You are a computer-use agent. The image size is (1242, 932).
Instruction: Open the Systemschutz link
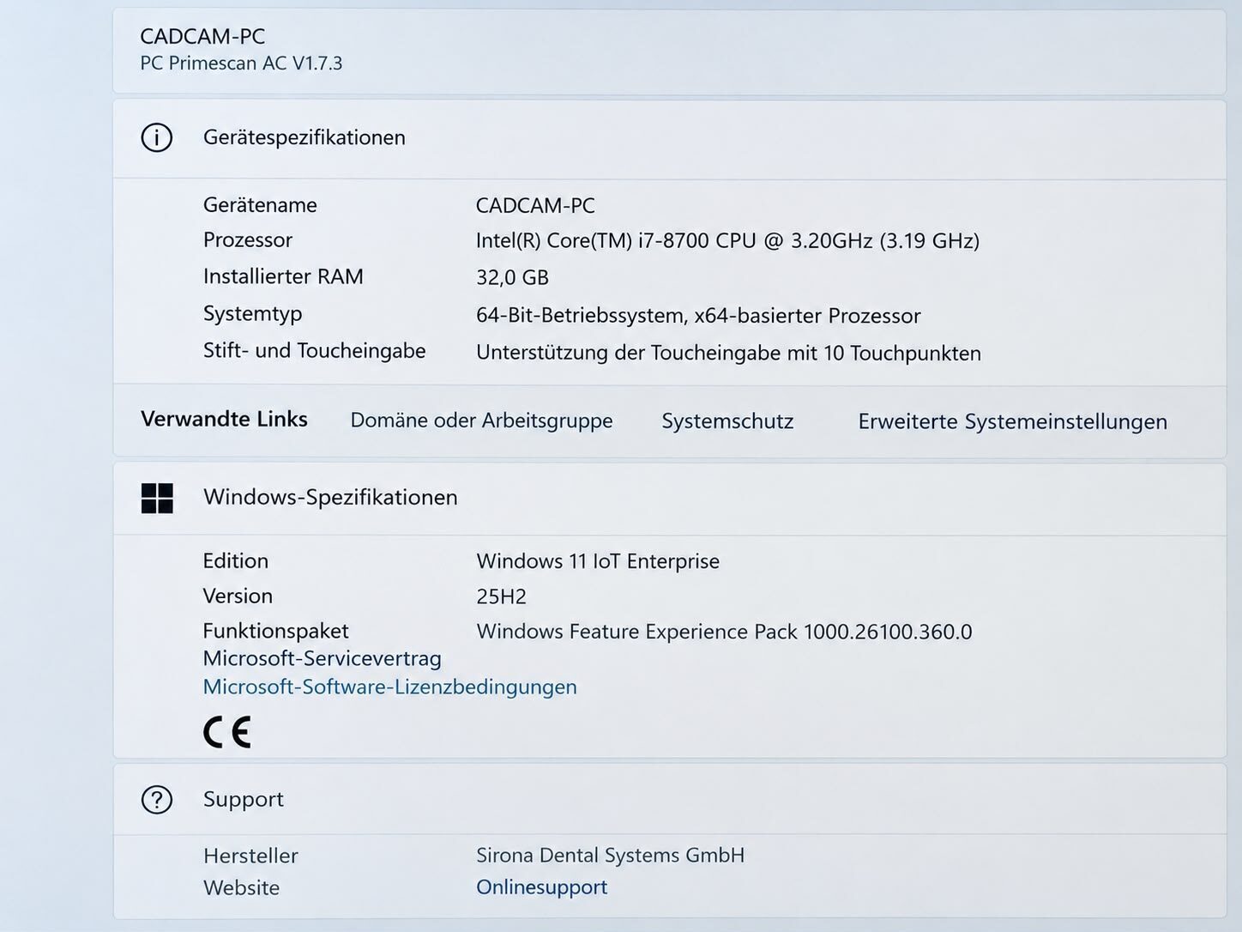point(727,421)
